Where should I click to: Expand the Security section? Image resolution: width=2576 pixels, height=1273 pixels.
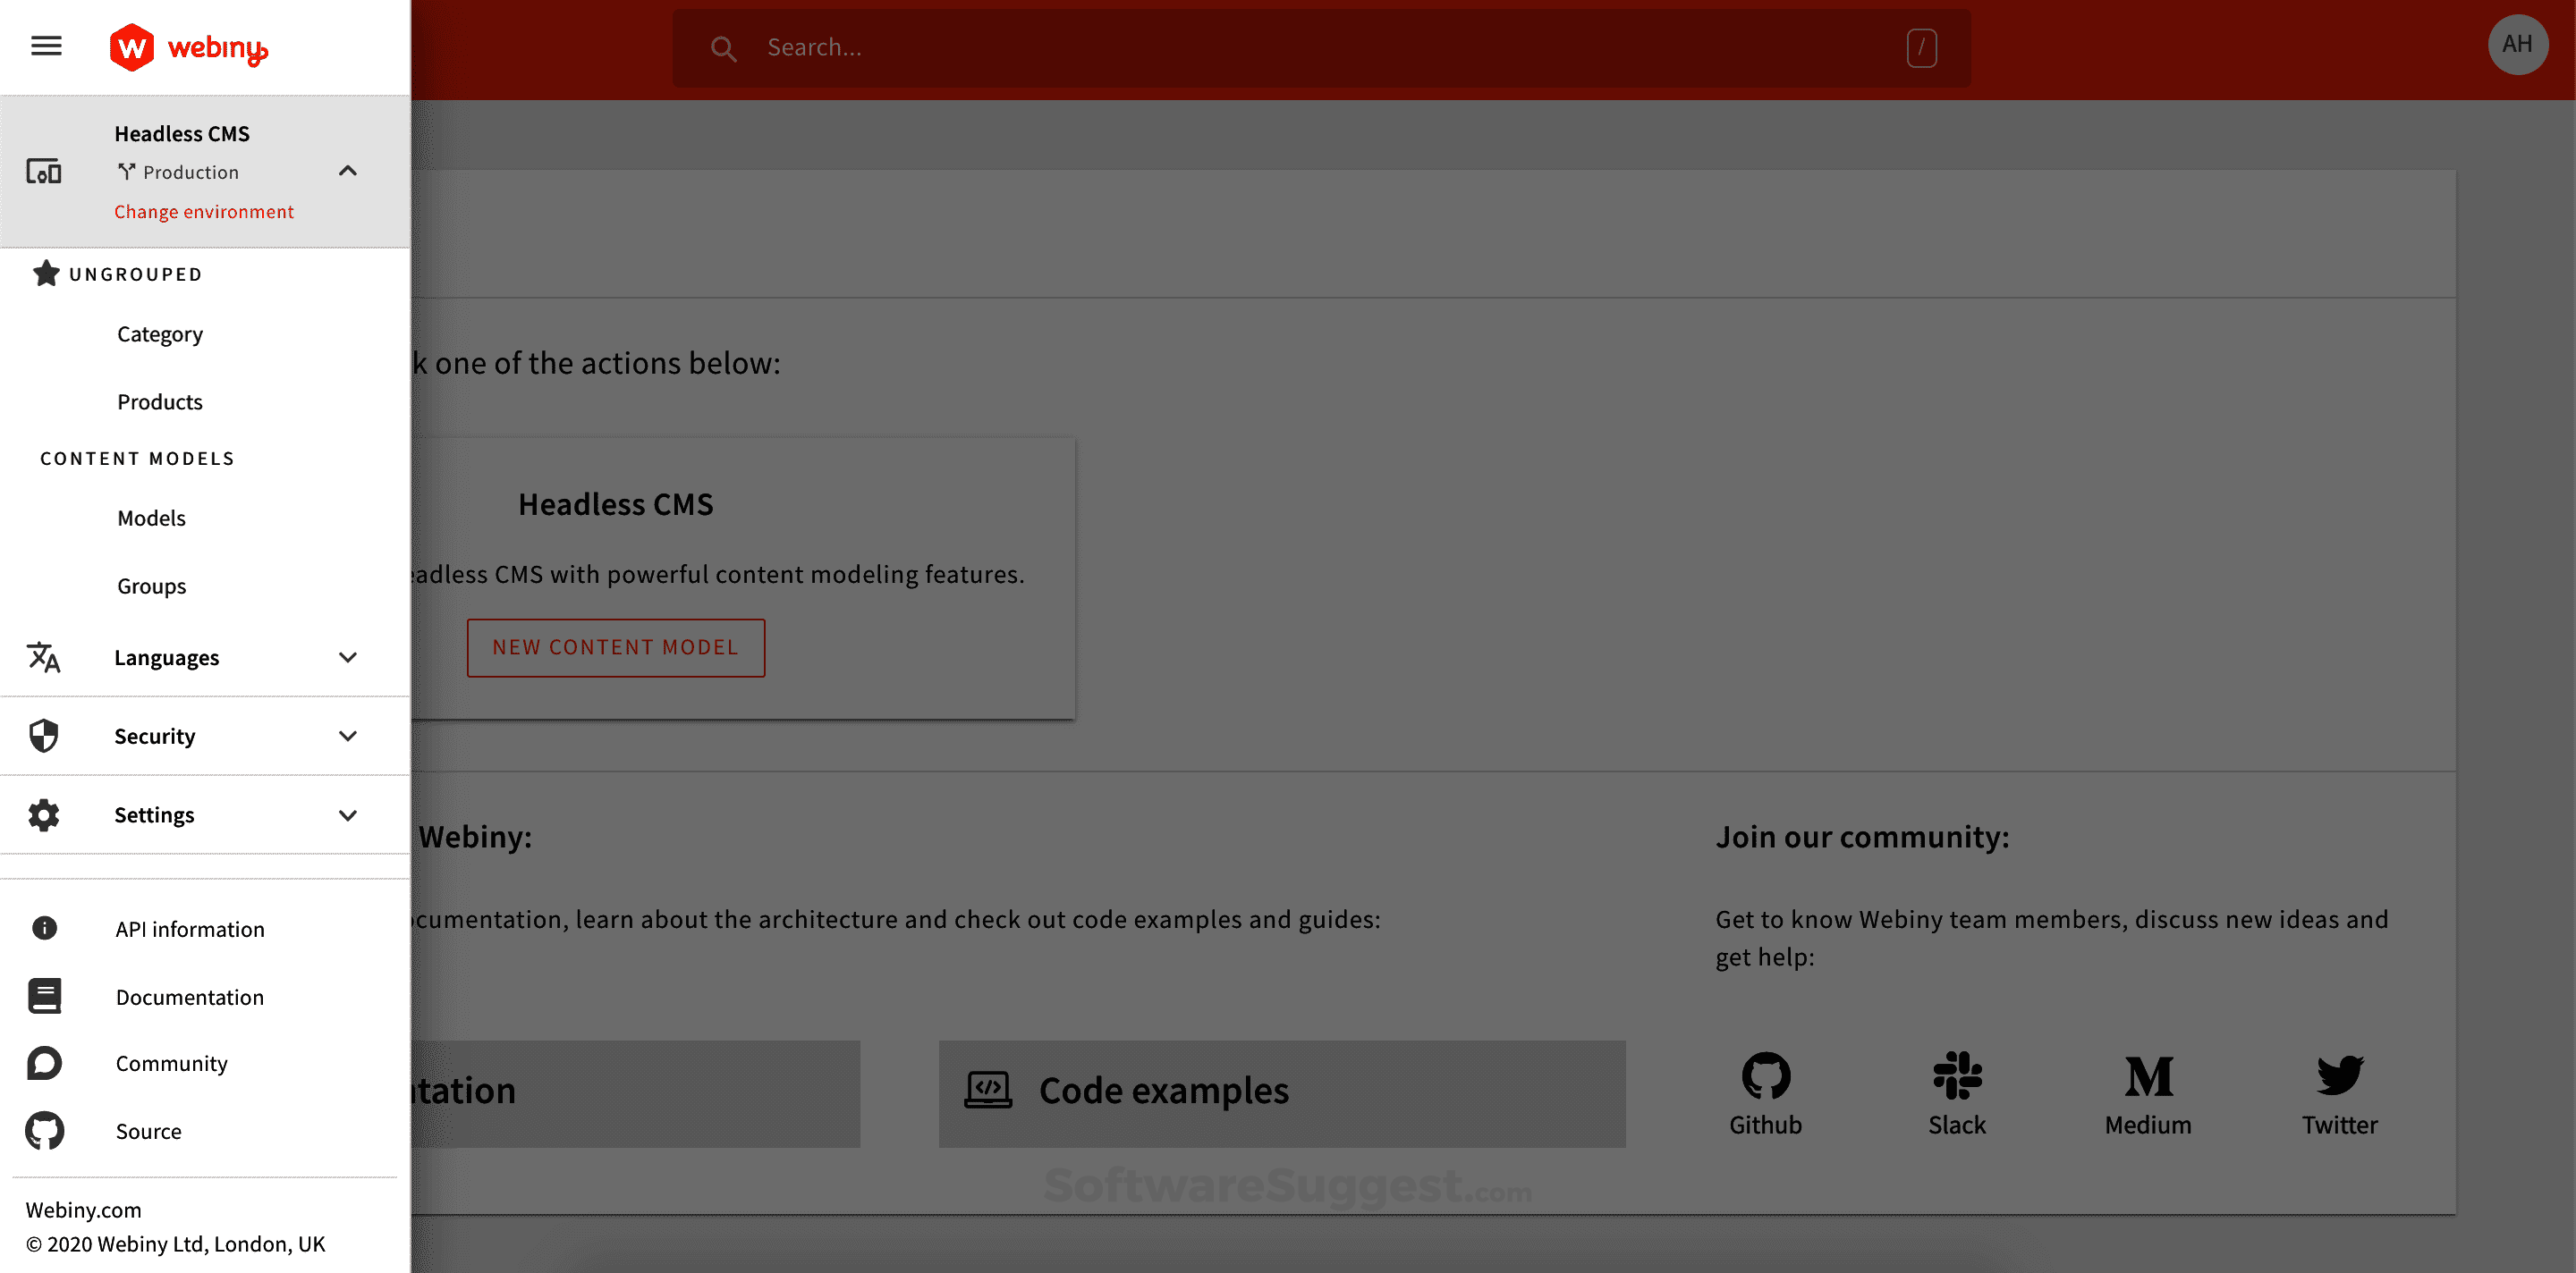[348, 735]
